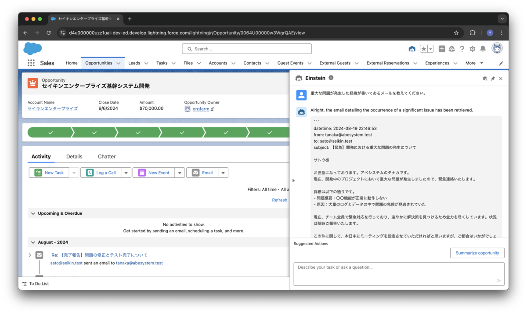Collapse the Einstein panel side arrow
527x314 pixels.
point(293,180)
